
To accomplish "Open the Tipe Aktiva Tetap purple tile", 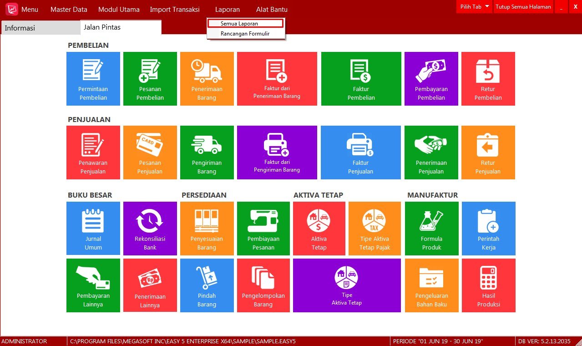I will [347, 285].
